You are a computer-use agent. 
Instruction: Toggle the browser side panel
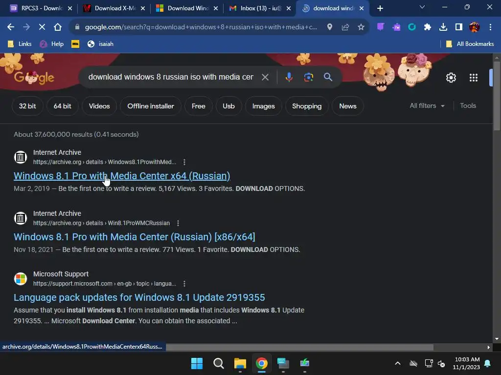coord(458,27)
